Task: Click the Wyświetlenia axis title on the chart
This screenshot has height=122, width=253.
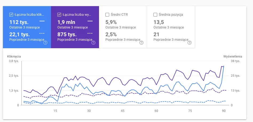Action: pos(232,56)
